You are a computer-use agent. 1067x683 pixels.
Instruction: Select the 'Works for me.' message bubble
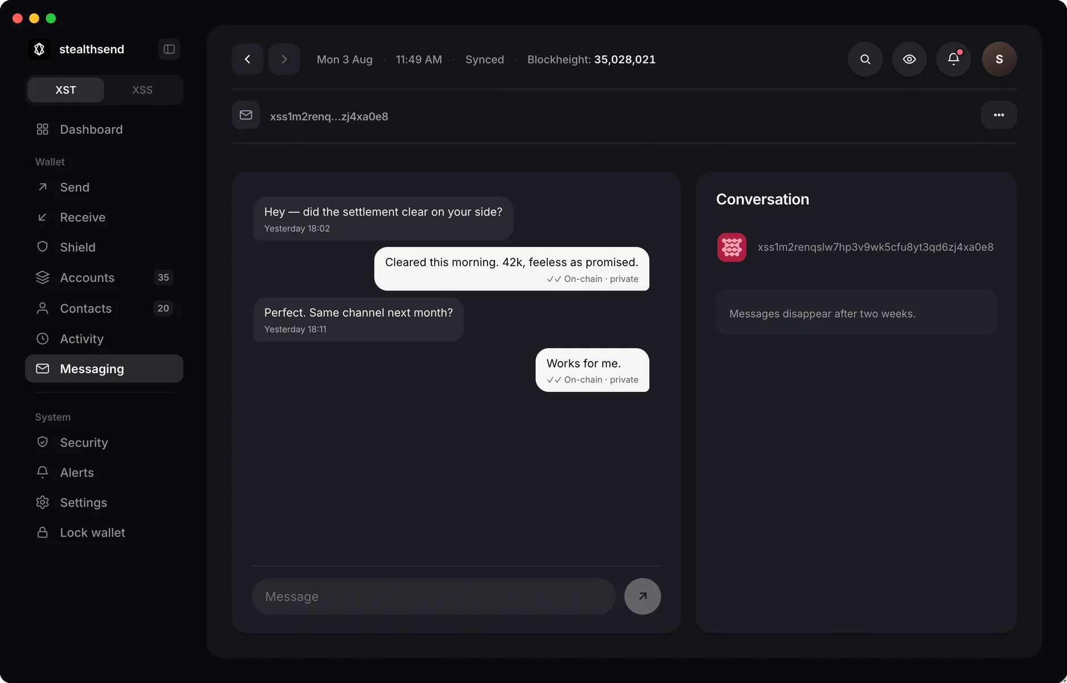point(593,370)
